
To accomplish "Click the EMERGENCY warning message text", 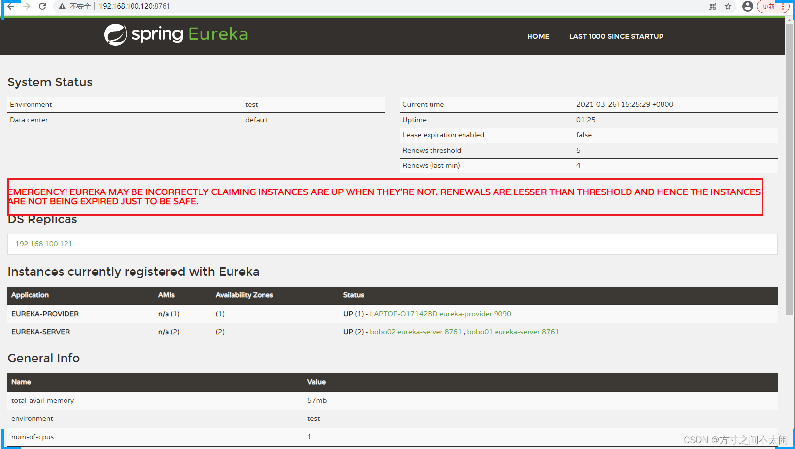I will click(384, 196).
